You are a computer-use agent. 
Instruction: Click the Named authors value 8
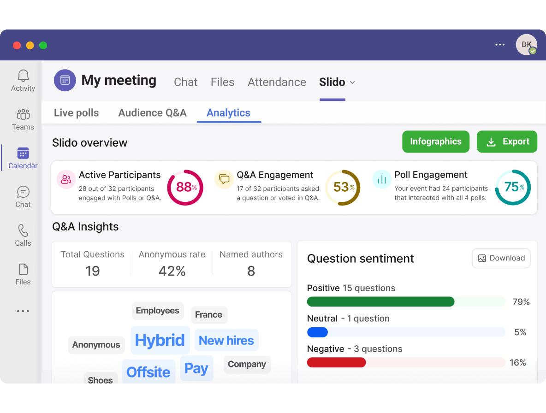coord(251,271)
